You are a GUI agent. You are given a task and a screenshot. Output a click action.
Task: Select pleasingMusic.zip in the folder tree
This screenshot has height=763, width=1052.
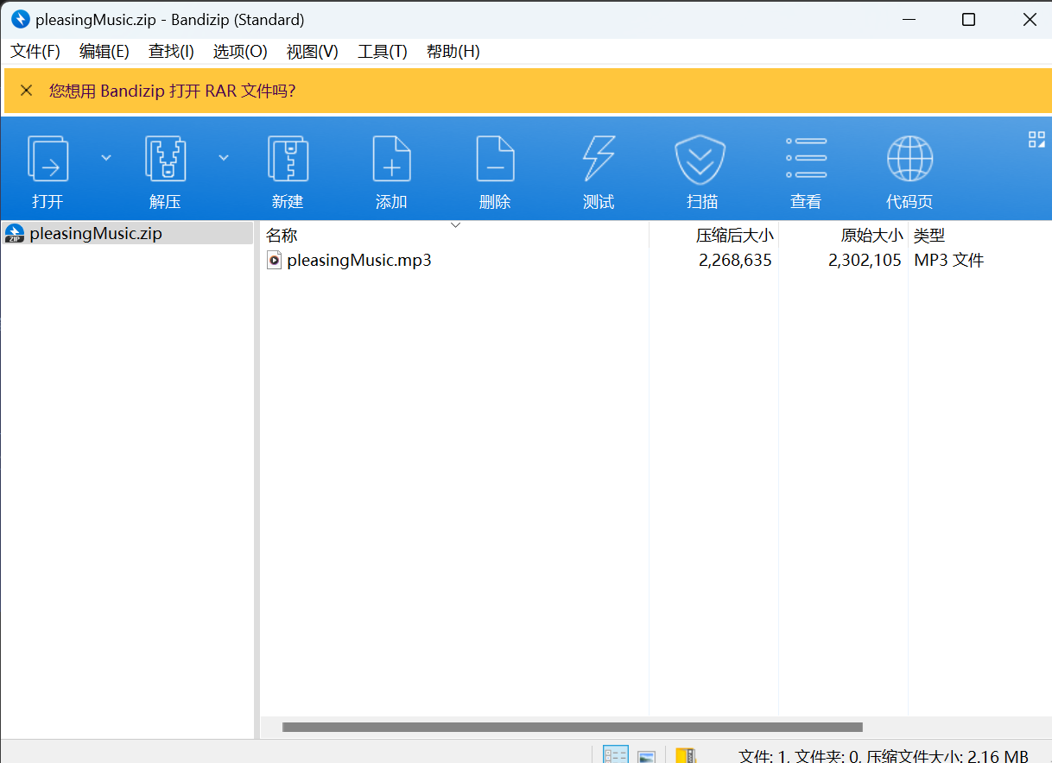[95, 233]
